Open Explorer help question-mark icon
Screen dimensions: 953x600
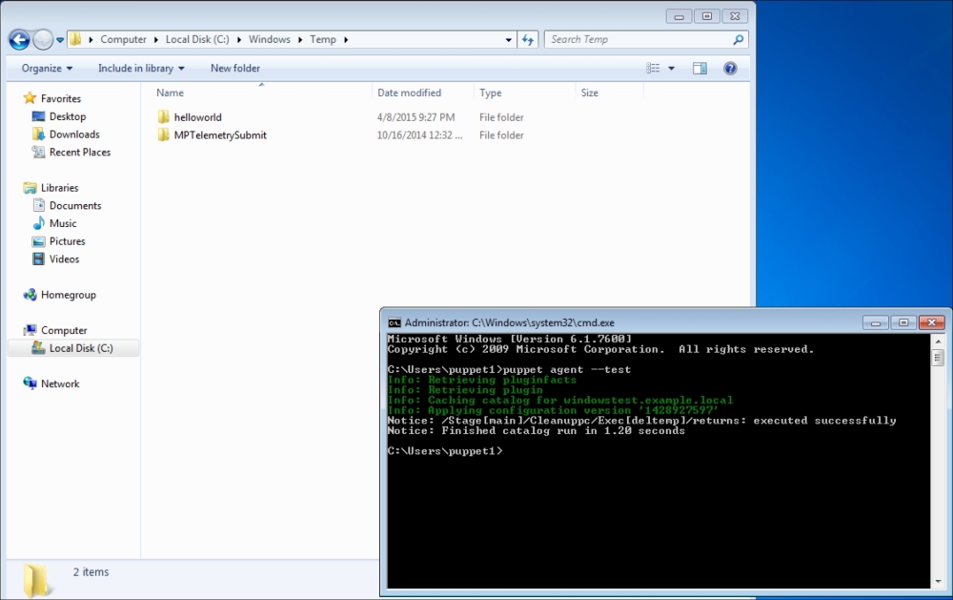730,68
